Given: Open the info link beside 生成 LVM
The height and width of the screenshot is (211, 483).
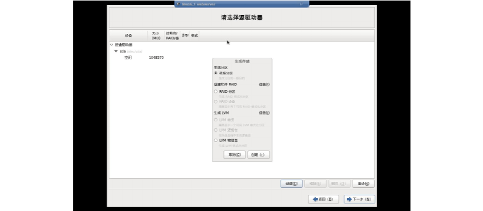Looking at the screenshot, I should [264, 113].
